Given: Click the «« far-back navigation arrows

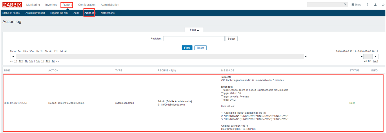Looking at the screenshot, I should [x=11, y=61].
